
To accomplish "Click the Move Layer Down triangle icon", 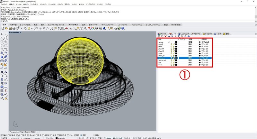I will pos(172,36).
